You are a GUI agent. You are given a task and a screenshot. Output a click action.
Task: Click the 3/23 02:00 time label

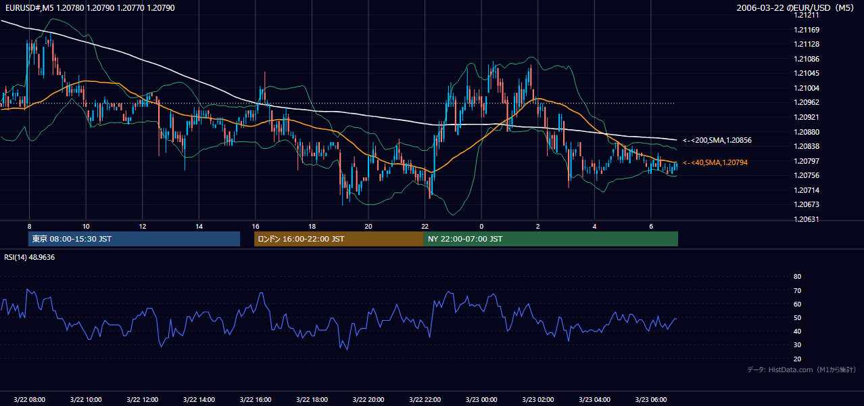coord(537,400)
